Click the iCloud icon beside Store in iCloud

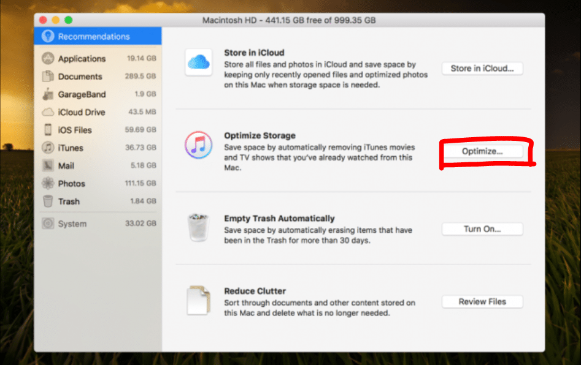(198, 64)
